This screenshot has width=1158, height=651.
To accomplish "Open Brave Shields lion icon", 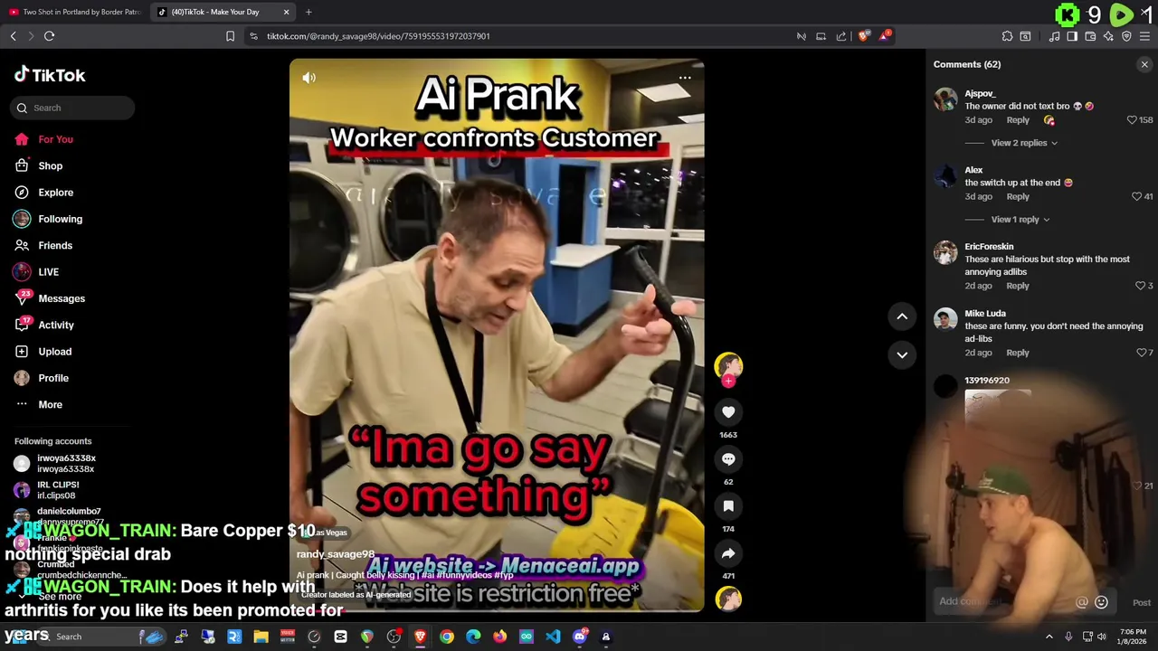I will coord(864,36).
